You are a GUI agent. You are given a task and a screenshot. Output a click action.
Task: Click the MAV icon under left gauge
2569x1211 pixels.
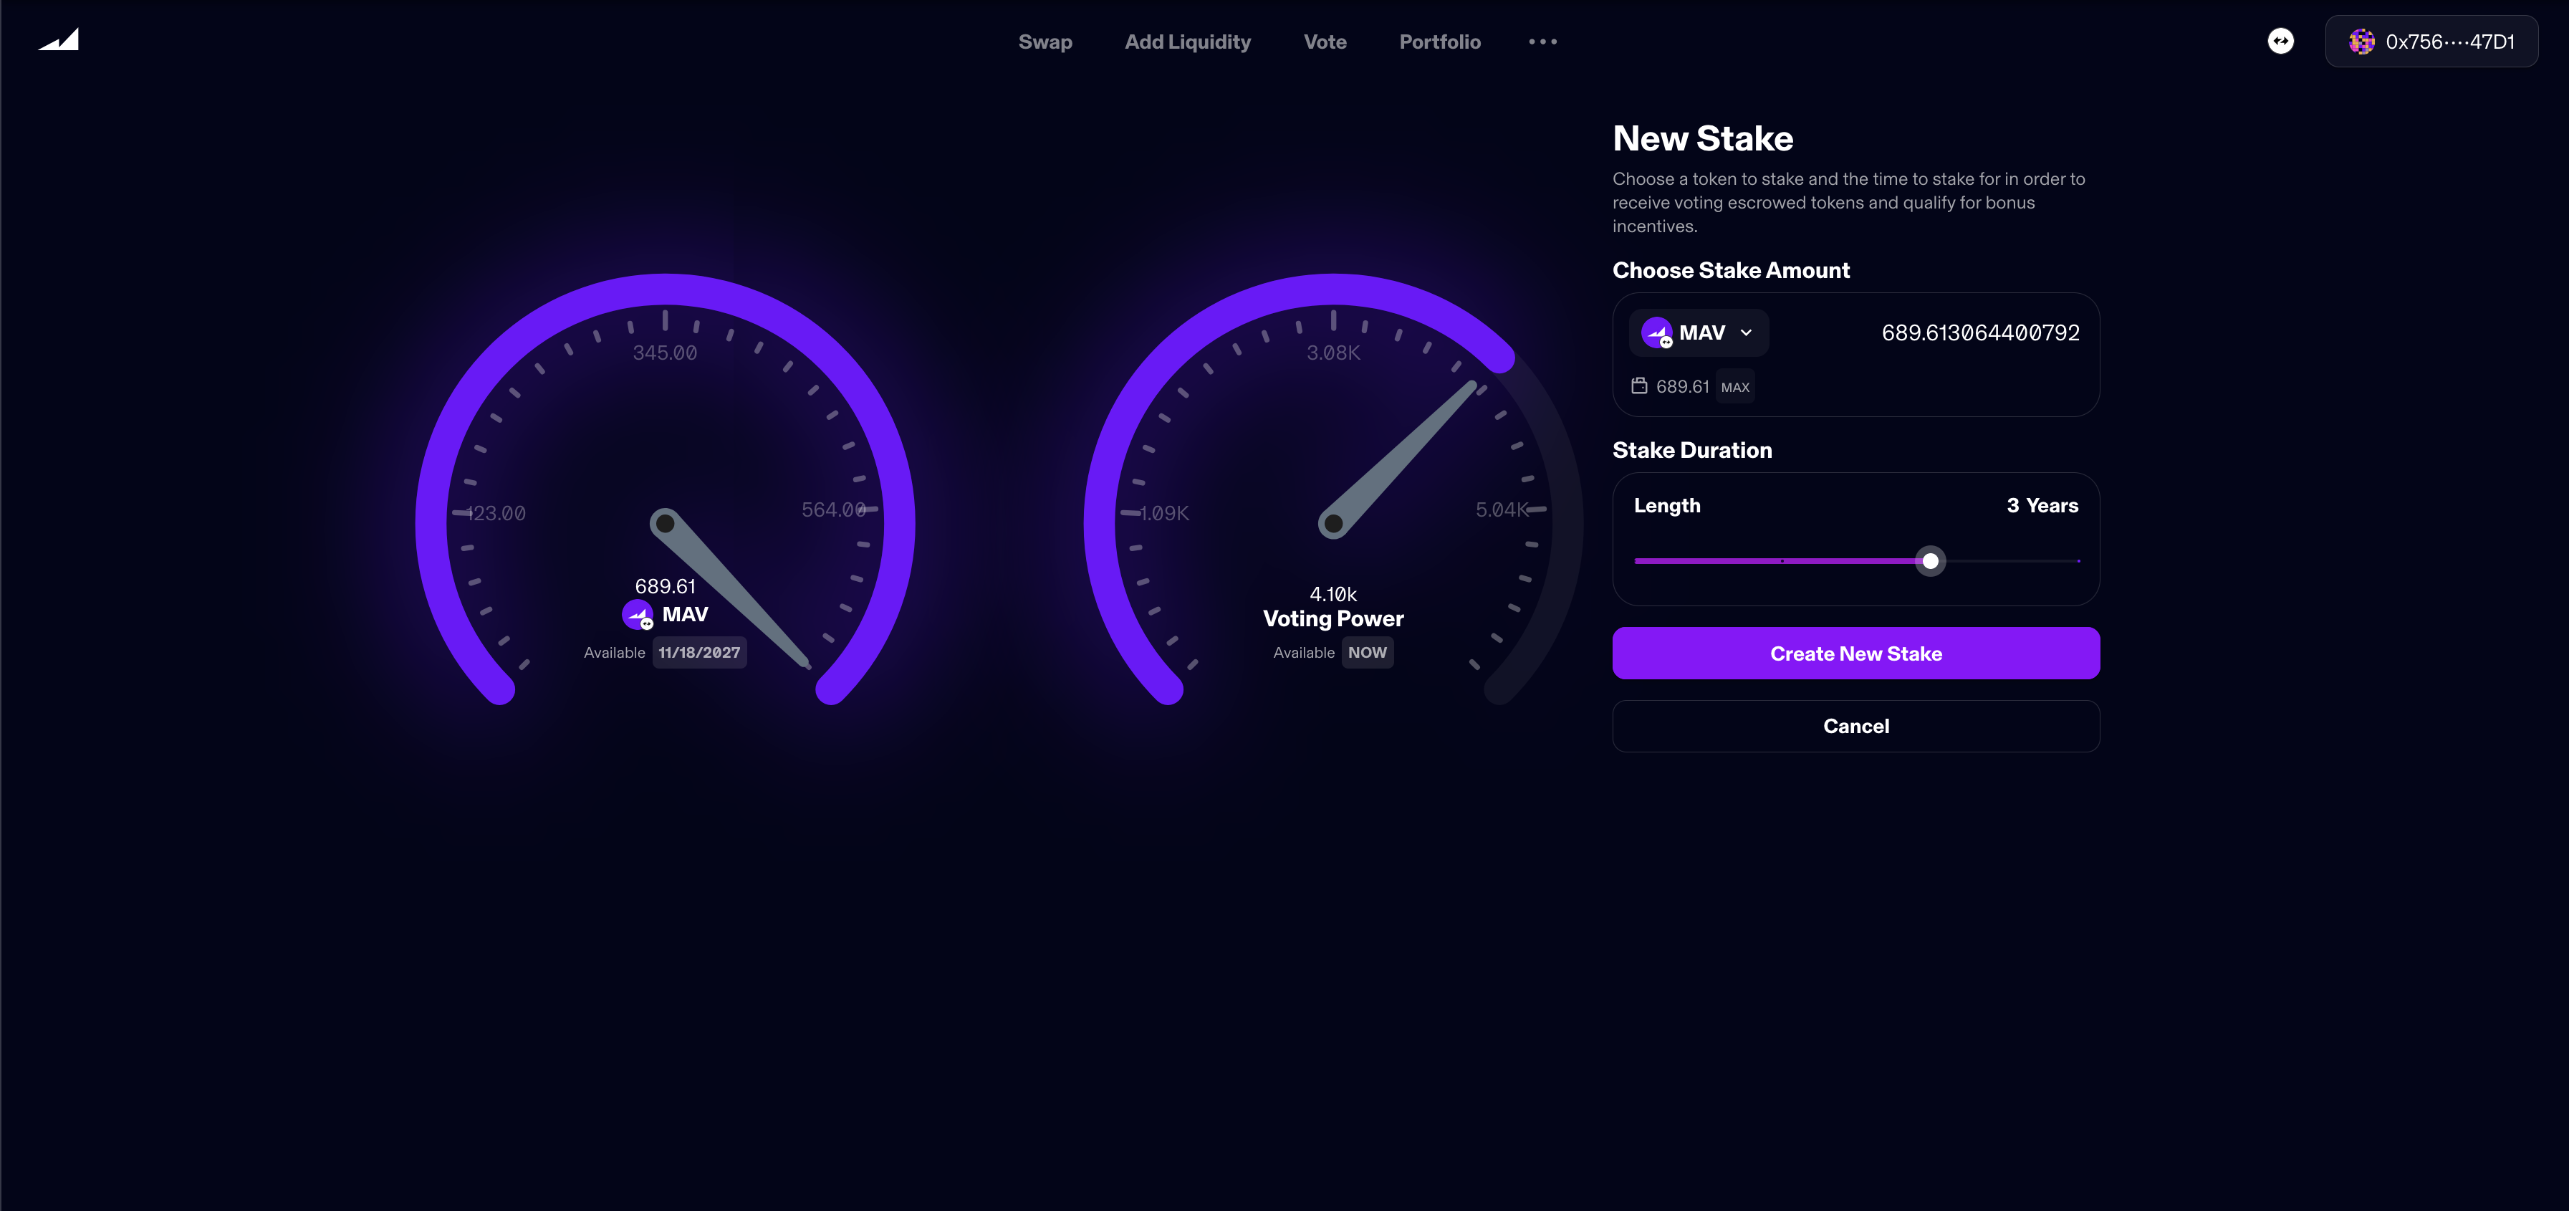(638, 615)
